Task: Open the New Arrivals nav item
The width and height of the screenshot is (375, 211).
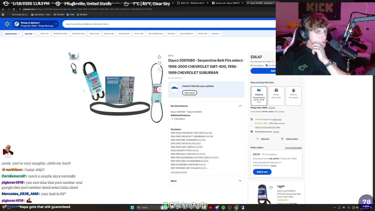Action: coord(109,33)
